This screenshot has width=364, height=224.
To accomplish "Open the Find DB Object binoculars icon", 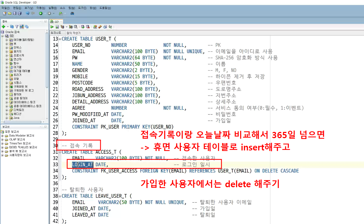I will [x=72, y=13].
